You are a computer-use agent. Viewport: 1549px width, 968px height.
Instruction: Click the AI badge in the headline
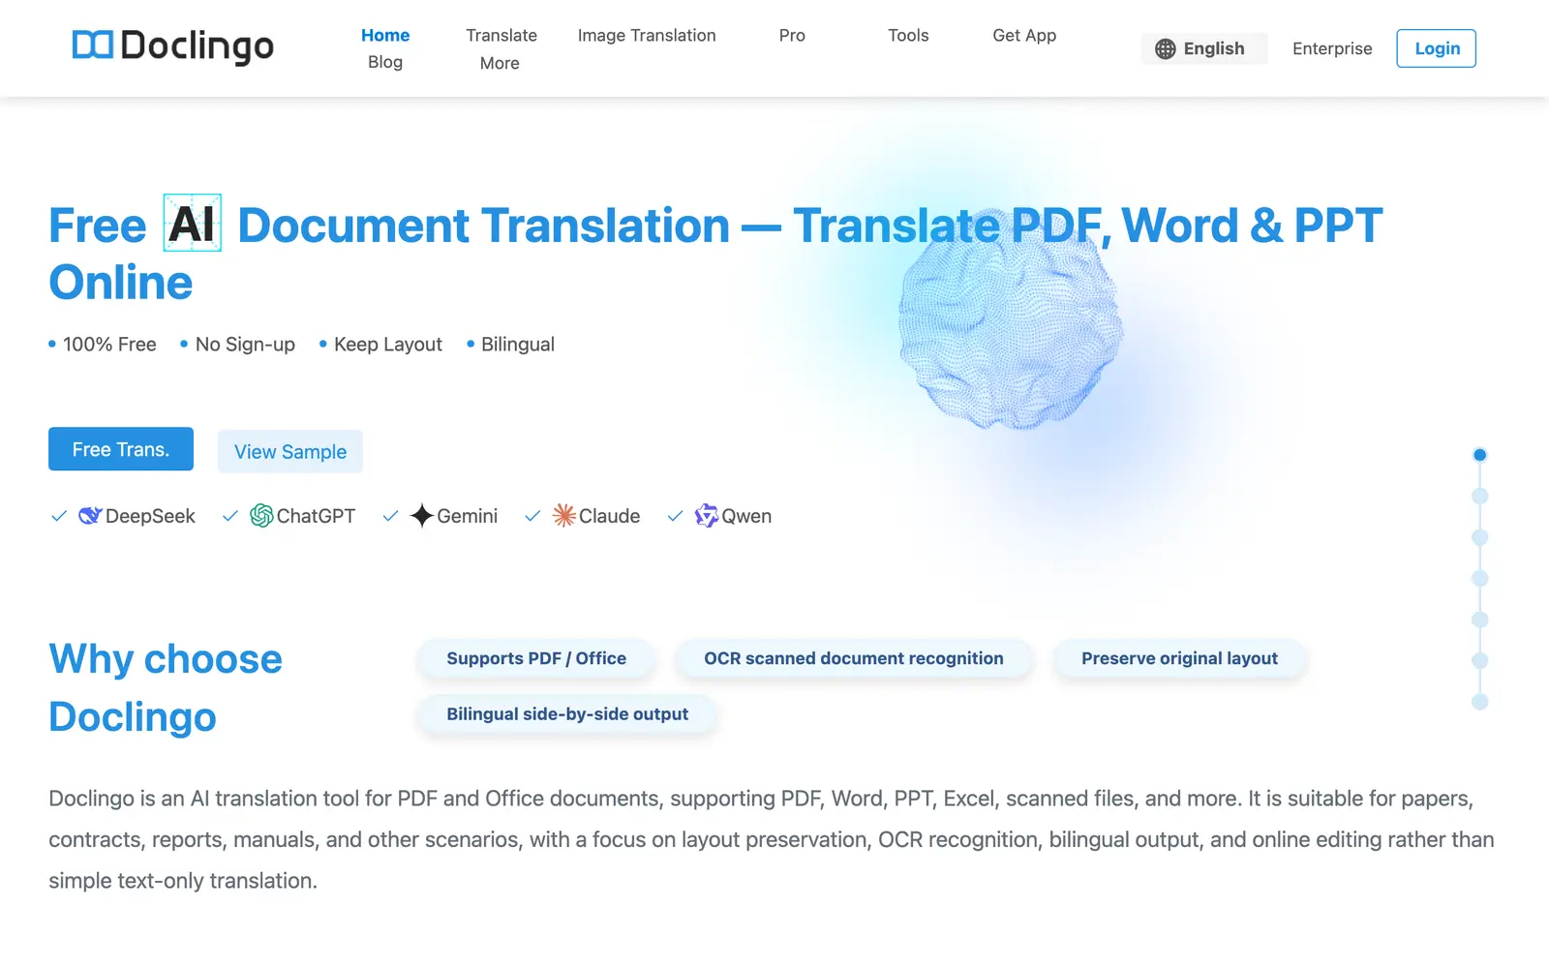click(x=193, y=224)
